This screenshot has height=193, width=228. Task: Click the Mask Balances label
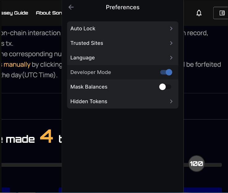[x=89, y=87]
